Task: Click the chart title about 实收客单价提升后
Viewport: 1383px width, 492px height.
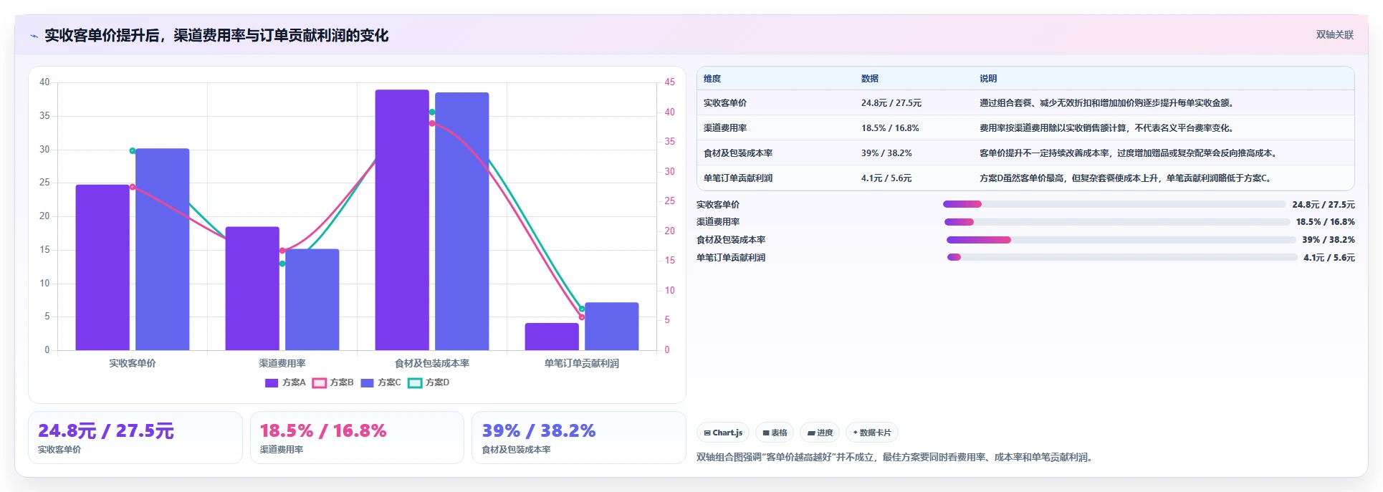Action: coord(216,36)
